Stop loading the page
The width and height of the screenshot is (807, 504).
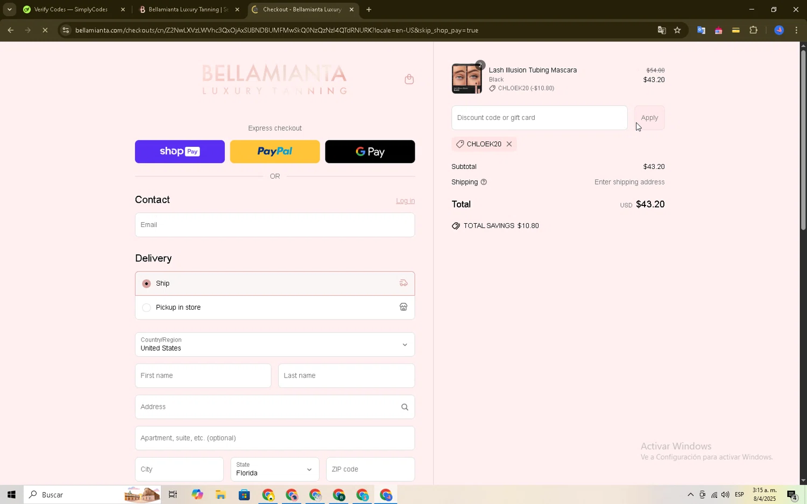(45, 30)
